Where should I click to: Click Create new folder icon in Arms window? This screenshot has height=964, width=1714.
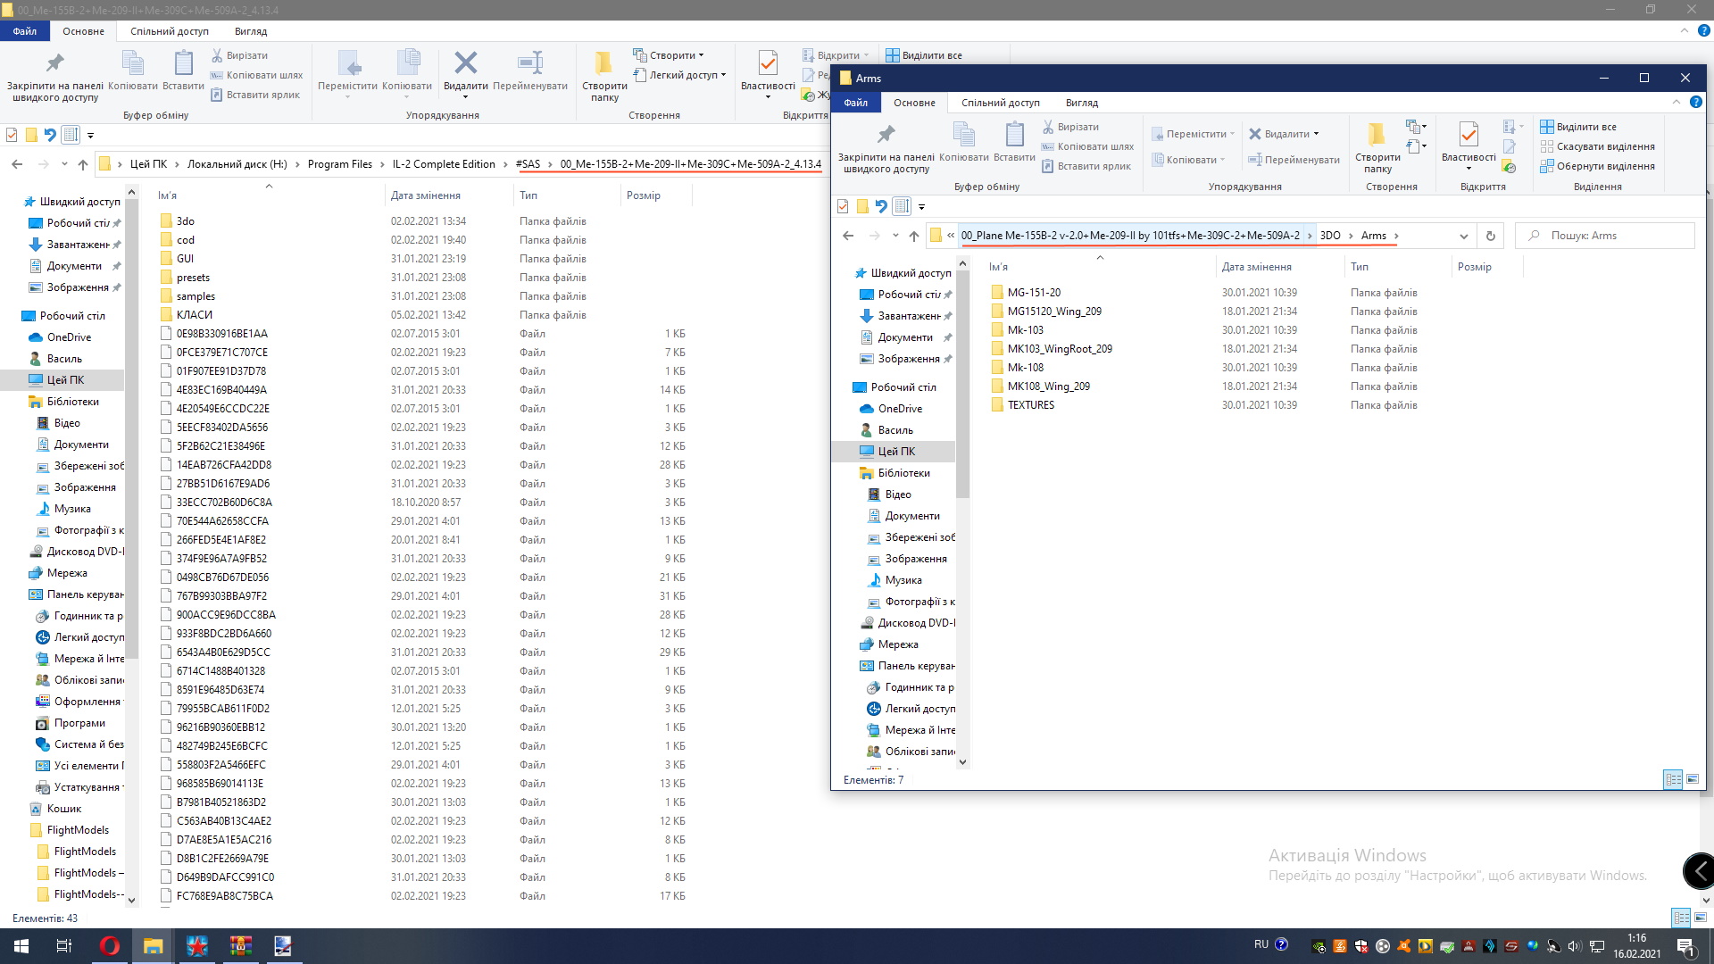click(1377, 136)
